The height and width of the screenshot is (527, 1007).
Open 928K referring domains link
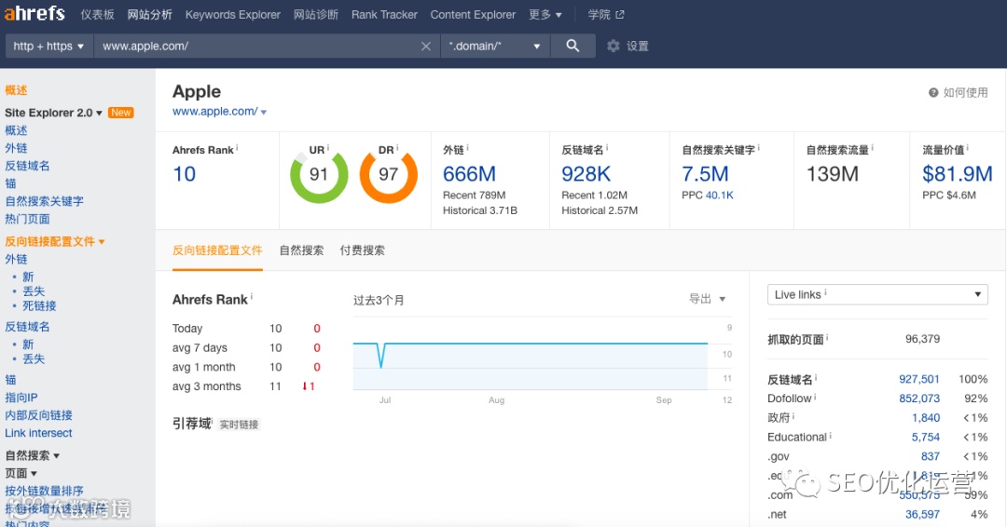[x=586, y=174]
